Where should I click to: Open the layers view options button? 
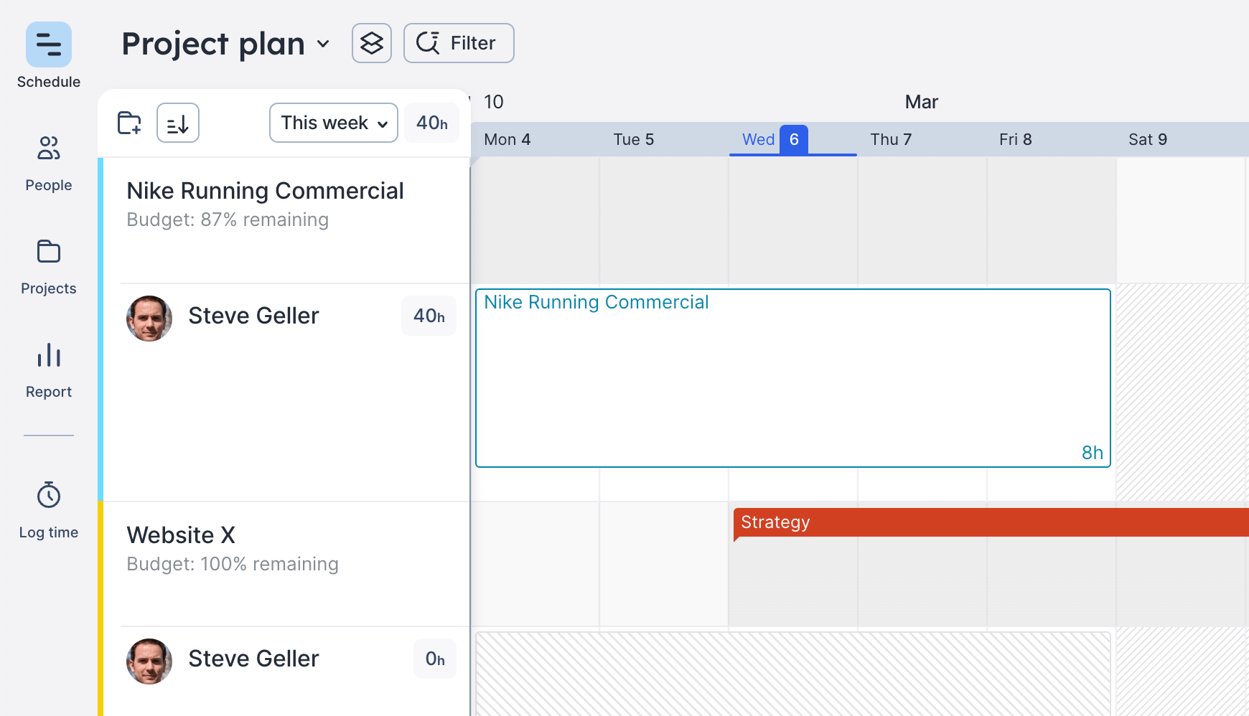(x=372, y=43)
